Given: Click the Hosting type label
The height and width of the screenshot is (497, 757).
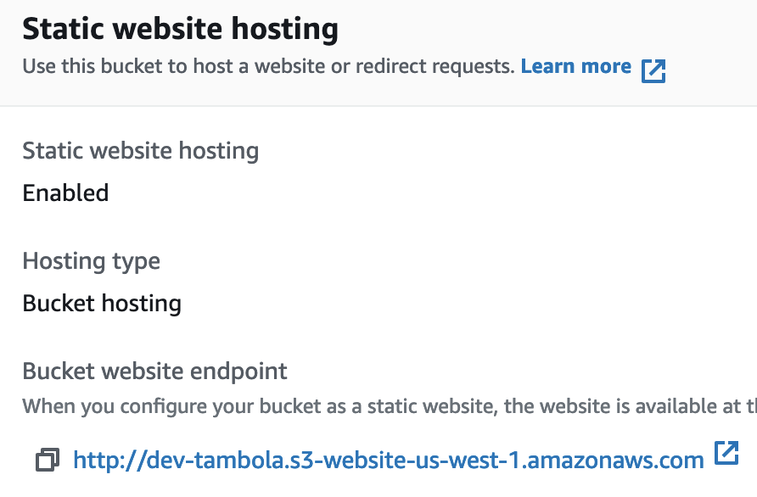Looking at the screenshot, I should tap(91, 261).
